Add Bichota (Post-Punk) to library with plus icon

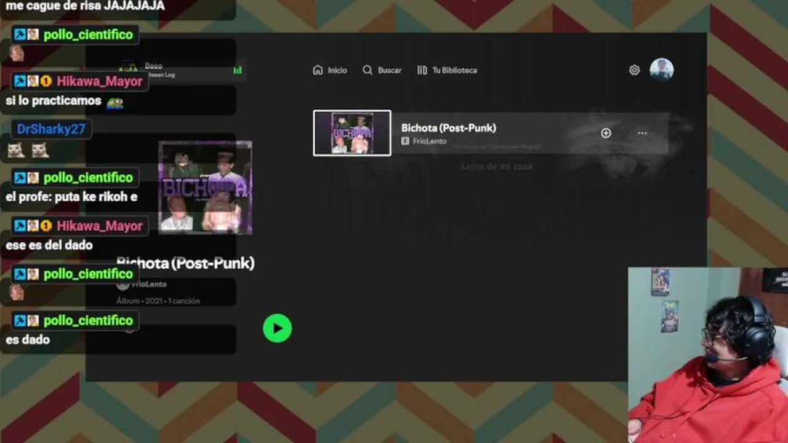606,133
